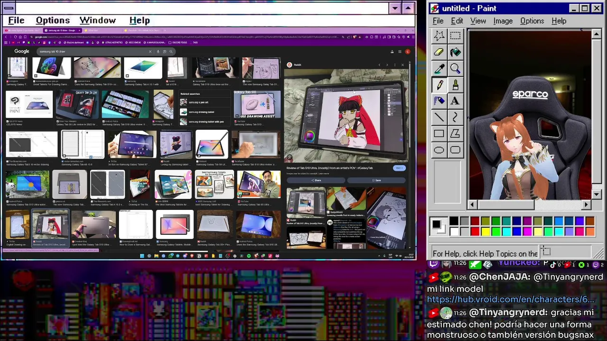Pick the black color in Paint palette

(x=454, y=221)
